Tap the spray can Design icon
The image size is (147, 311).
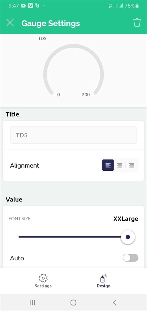pyautogui.click(x=104, y=278)
